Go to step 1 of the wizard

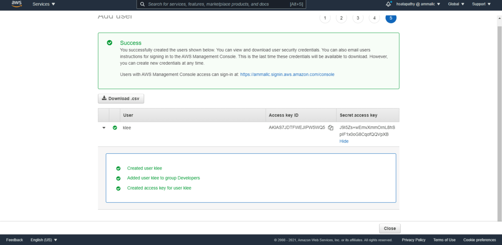[x=324, y=18]
